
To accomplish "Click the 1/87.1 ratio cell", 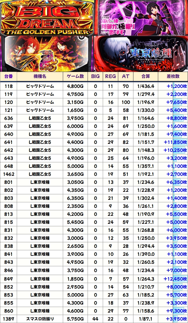I will point(146,319).
